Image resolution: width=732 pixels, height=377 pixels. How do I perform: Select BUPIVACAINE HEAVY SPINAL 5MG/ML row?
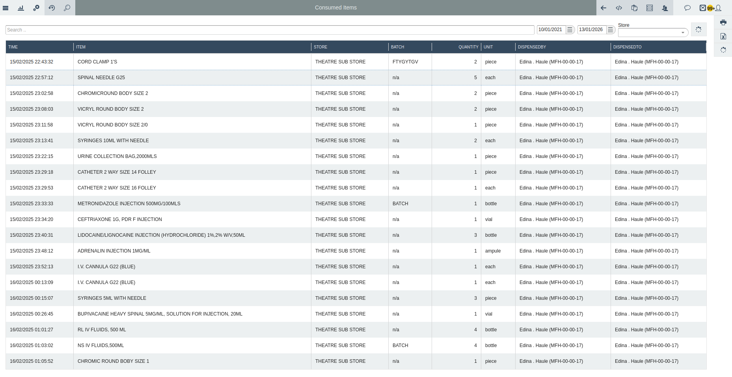pos(356,314)
